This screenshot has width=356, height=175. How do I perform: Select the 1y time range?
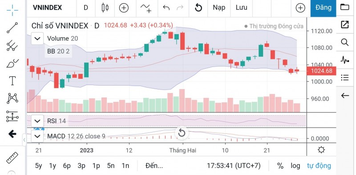coord(53,166)
